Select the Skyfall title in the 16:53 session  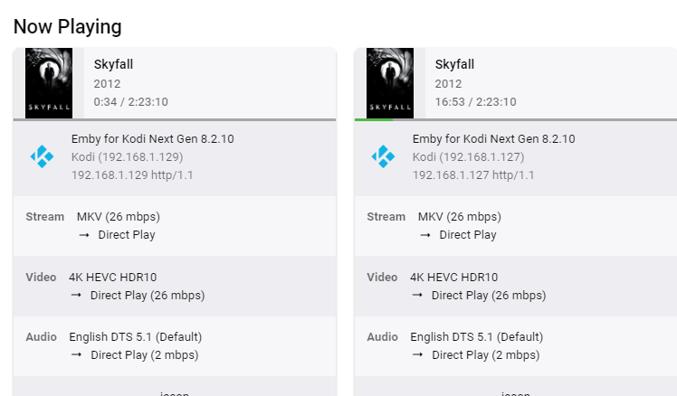pyautogui.click(x=455, y=64)
